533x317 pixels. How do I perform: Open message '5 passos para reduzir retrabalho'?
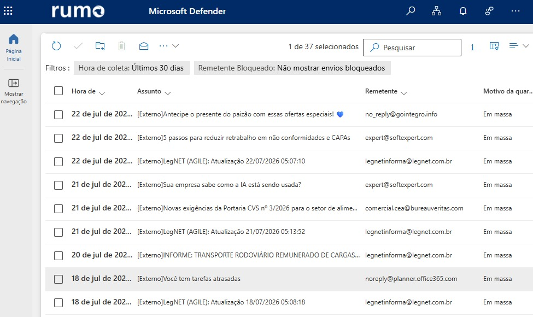(x=243, y=138)
